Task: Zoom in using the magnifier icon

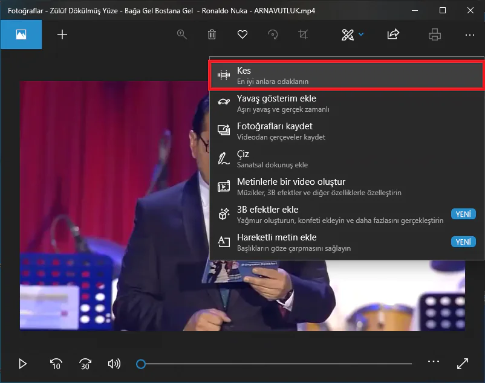Action: (181, 34)
